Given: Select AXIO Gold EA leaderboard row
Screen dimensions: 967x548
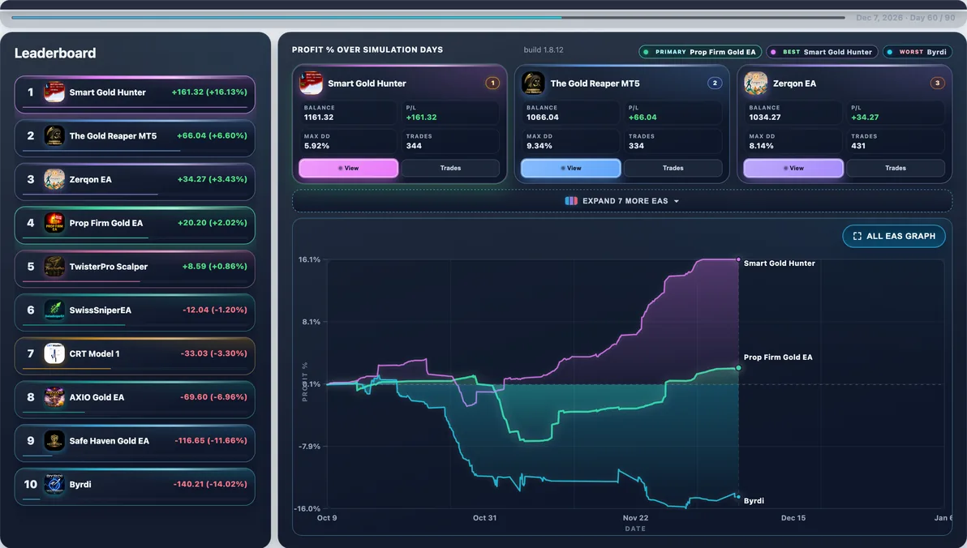Looking at the screenshot, I should pyautogui.click(x=135, y=400).
